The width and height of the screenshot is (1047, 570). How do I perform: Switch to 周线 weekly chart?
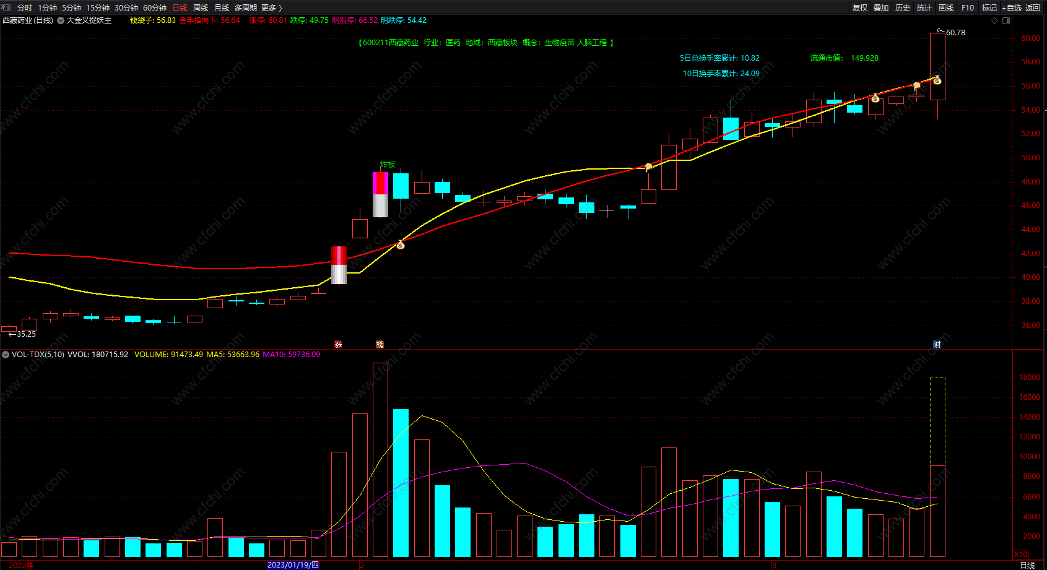point(201,8)
